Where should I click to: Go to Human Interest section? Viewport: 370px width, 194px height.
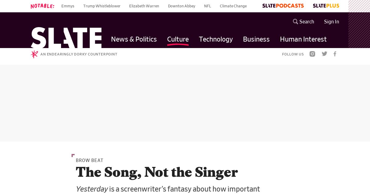click(303, 39)
